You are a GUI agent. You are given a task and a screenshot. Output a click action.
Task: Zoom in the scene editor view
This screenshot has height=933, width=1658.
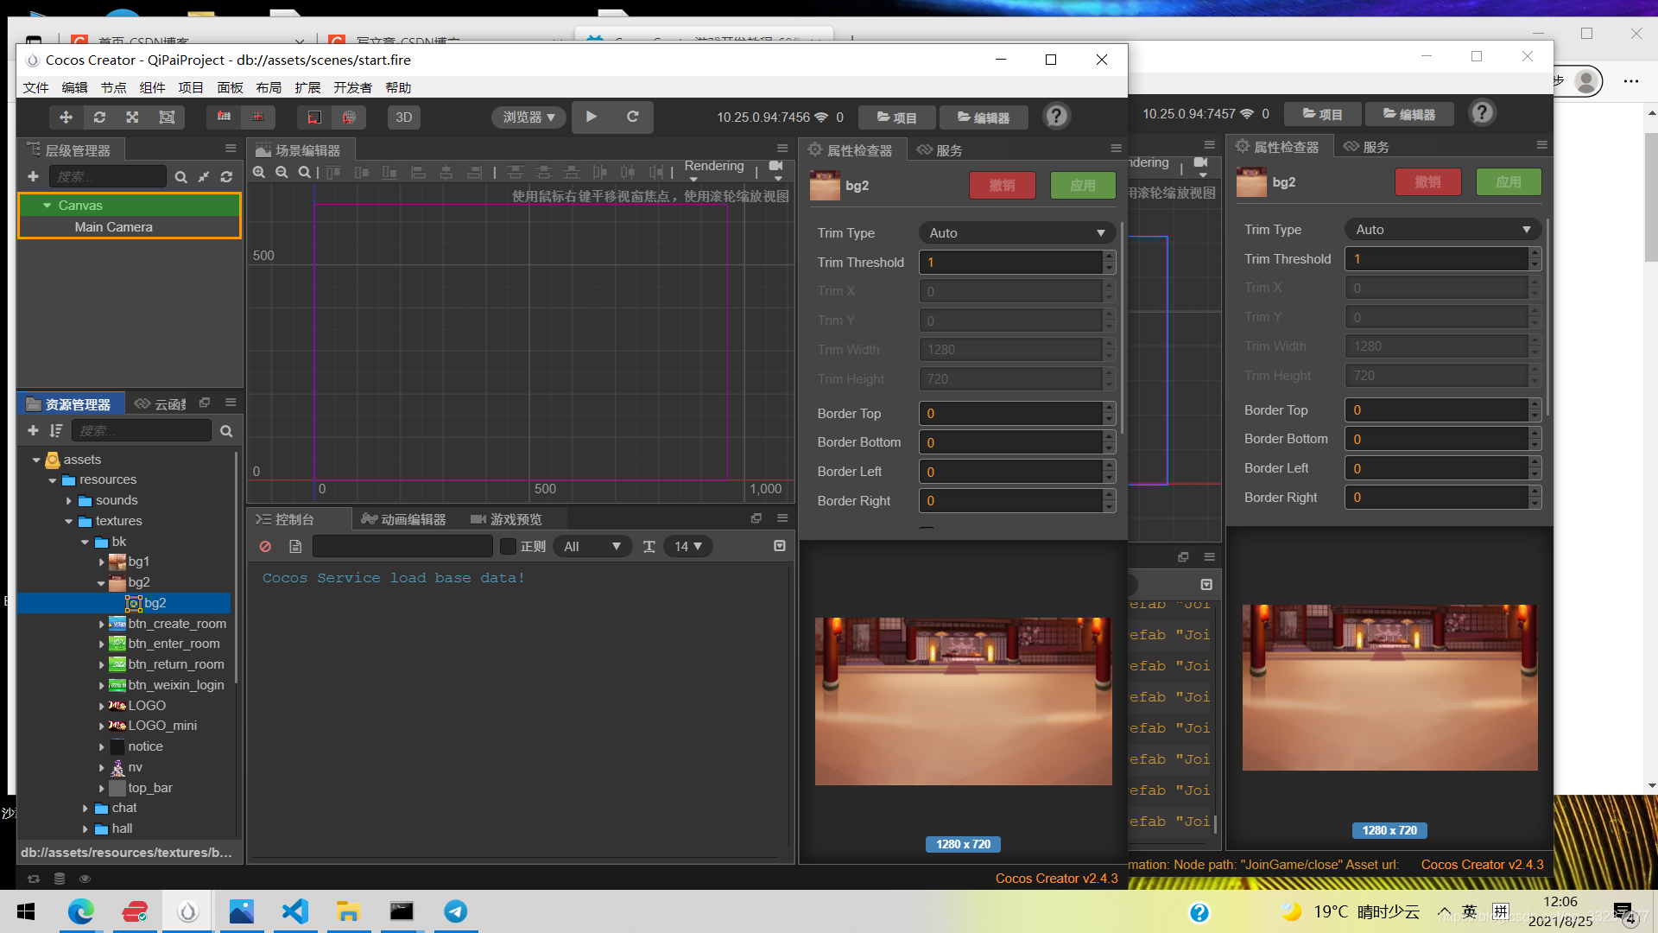(259, 172)
